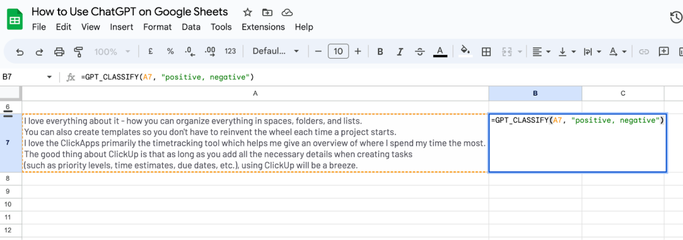Select column C header
This screenshot has height=240, width=683.
pos(623,93)
